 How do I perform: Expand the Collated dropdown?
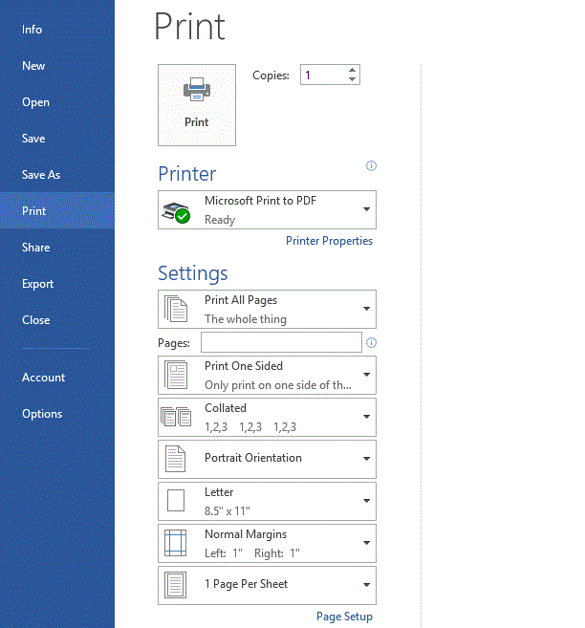[x=267, y=418]
